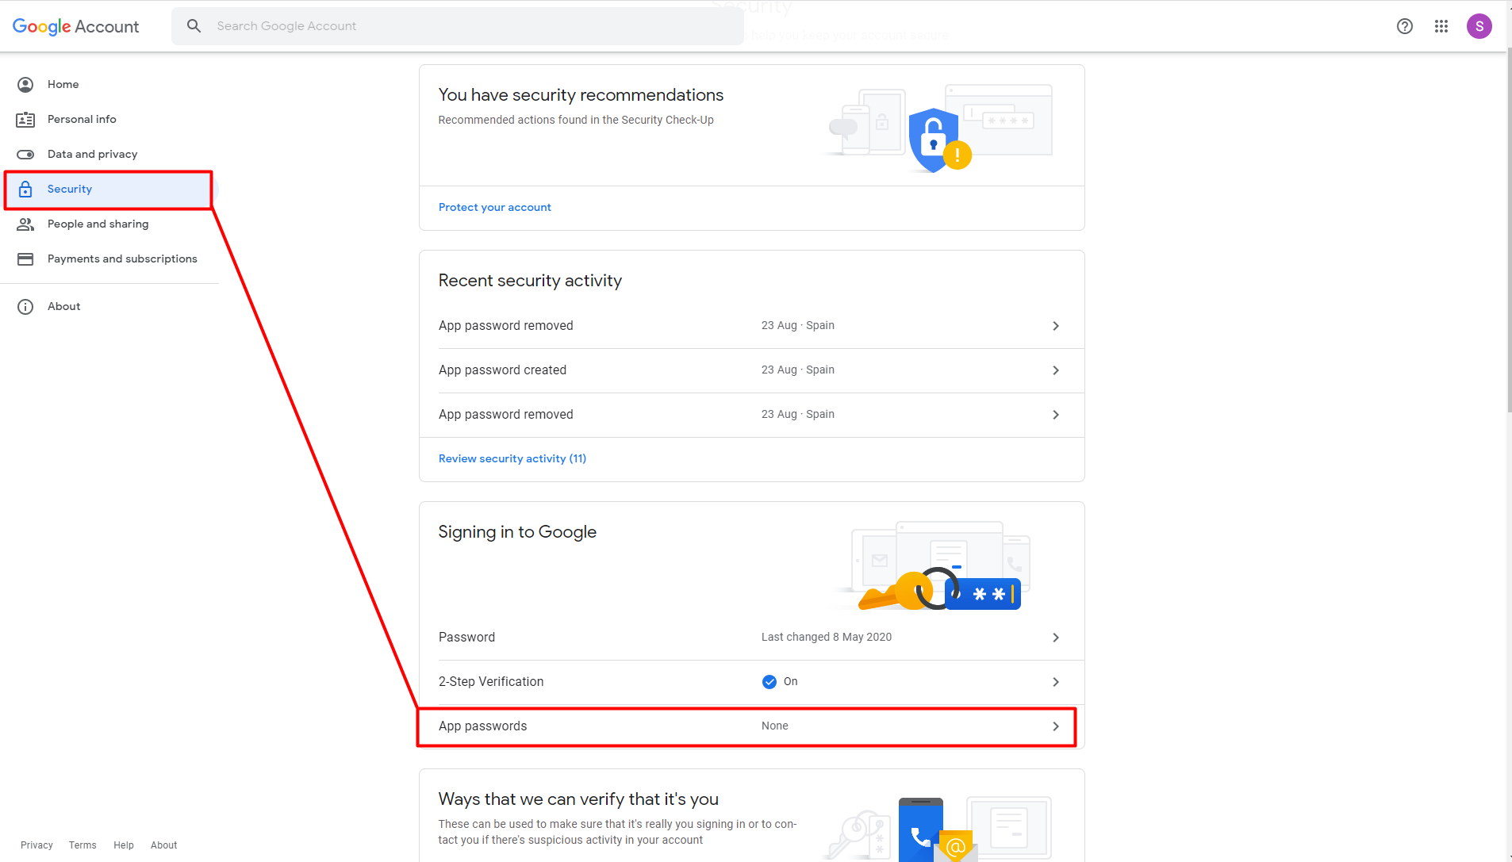Click the People and sharing icon

coord(25,224)
